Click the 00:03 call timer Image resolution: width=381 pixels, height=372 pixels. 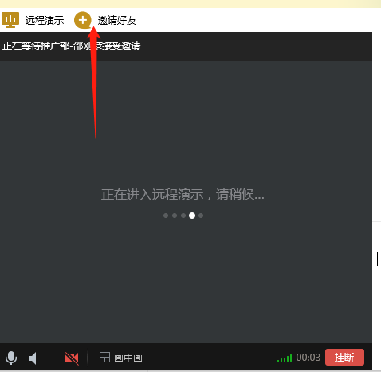tap(308, 358)
